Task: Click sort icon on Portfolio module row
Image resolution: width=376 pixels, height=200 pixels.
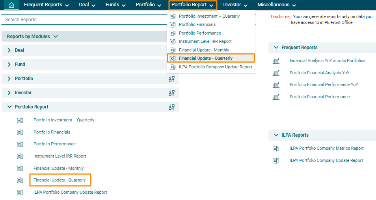Action: pos(171,79)
